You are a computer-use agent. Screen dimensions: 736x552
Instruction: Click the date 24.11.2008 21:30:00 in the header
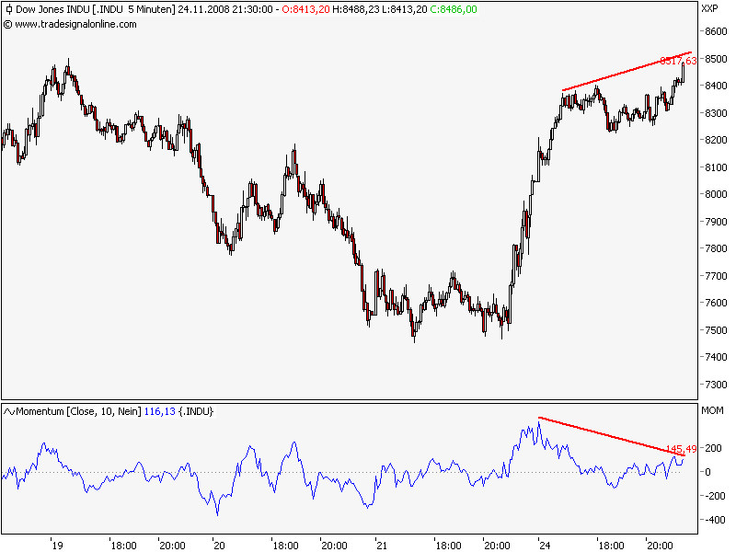pos(224,9)
